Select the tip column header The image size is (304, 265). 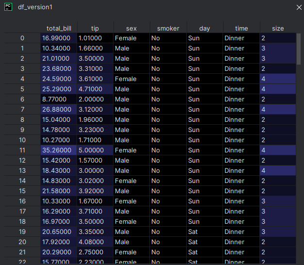(x=95, y=28)
